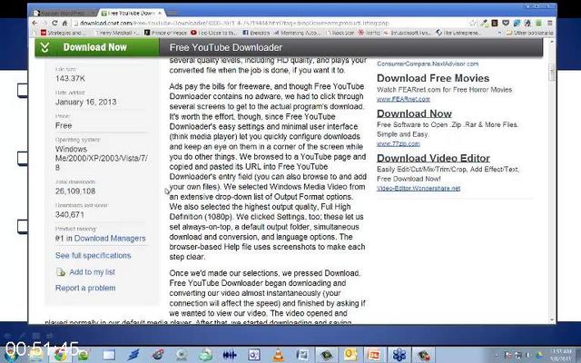Click the address bar URL field
The height and width of the screenshot is (363, 581).
click(x=271, y=23)
